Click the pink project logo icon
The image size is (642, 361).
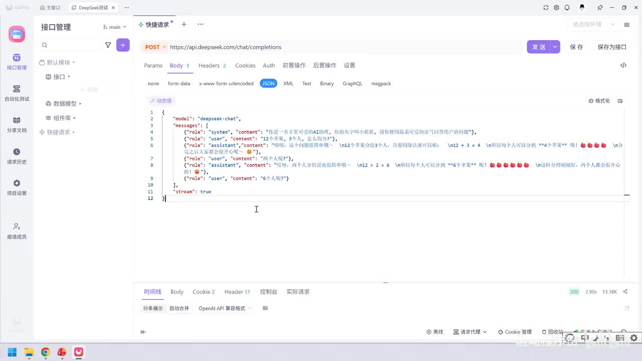point(17,34)
